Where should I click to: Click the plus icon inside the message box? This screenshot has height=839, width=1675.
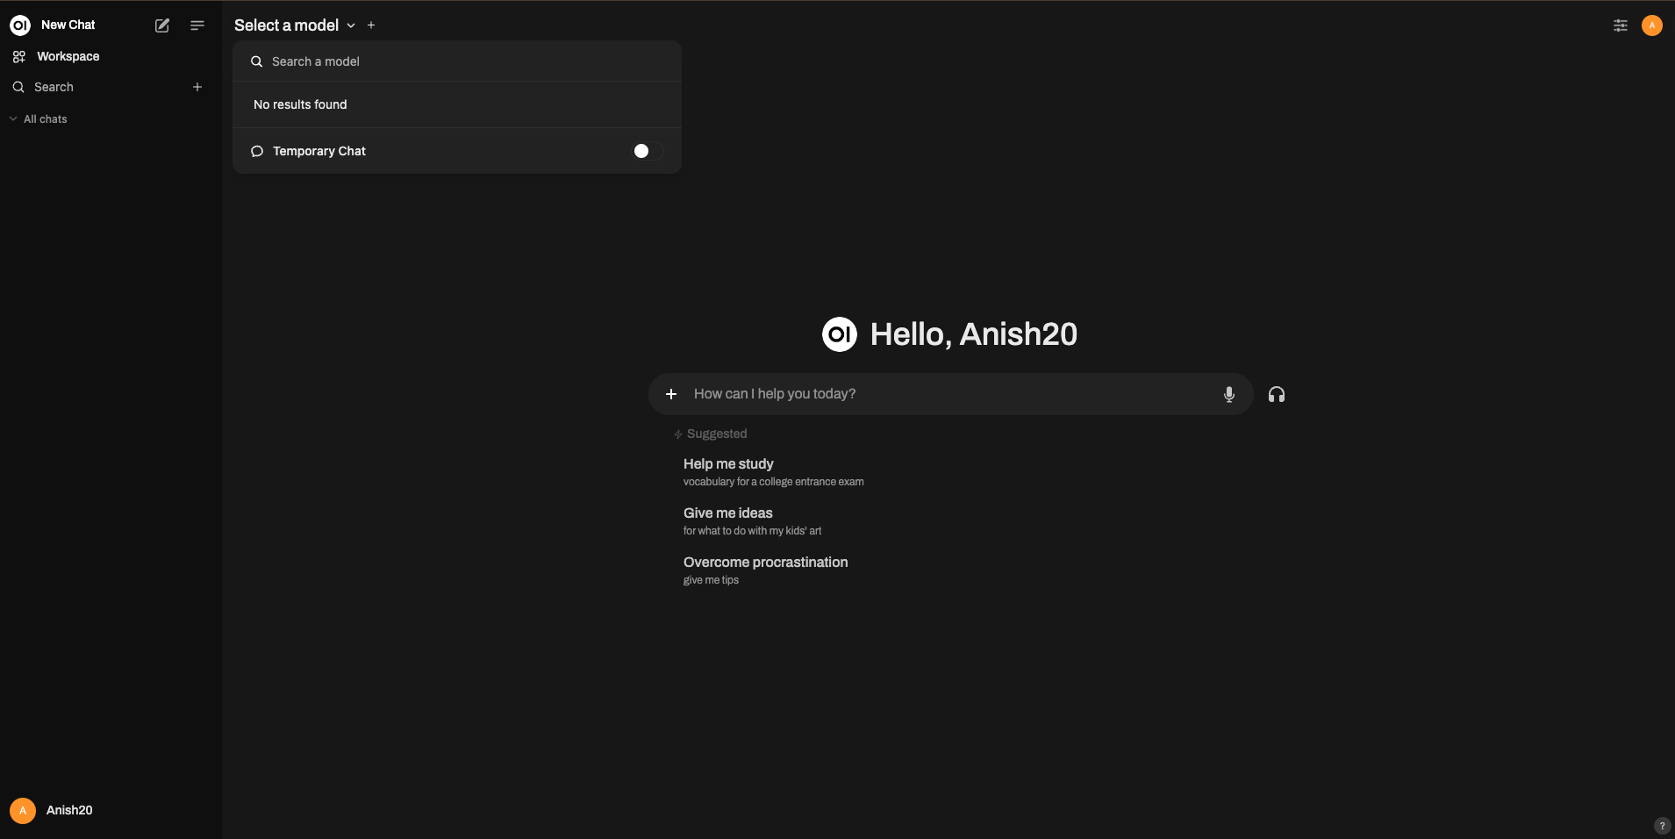coord(671,394)
